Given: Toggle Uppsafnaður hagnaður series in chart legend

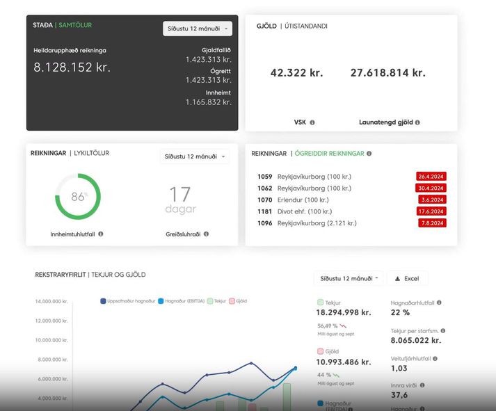Looking at the screenshot, I should [128, 301].
